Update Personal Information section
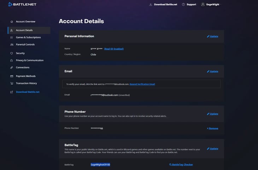258x170 pixels. point(212,36)
